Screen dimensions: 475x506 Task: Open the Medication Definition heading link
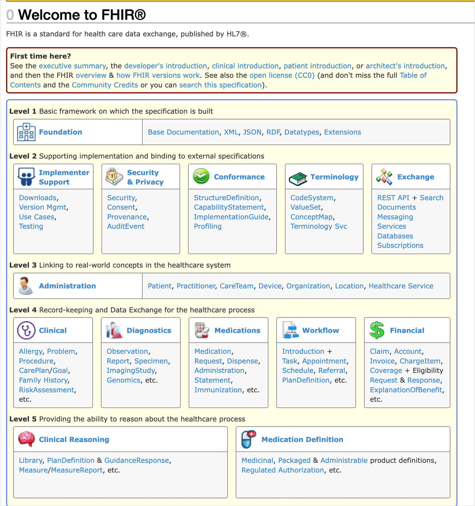tap(302, 439)
